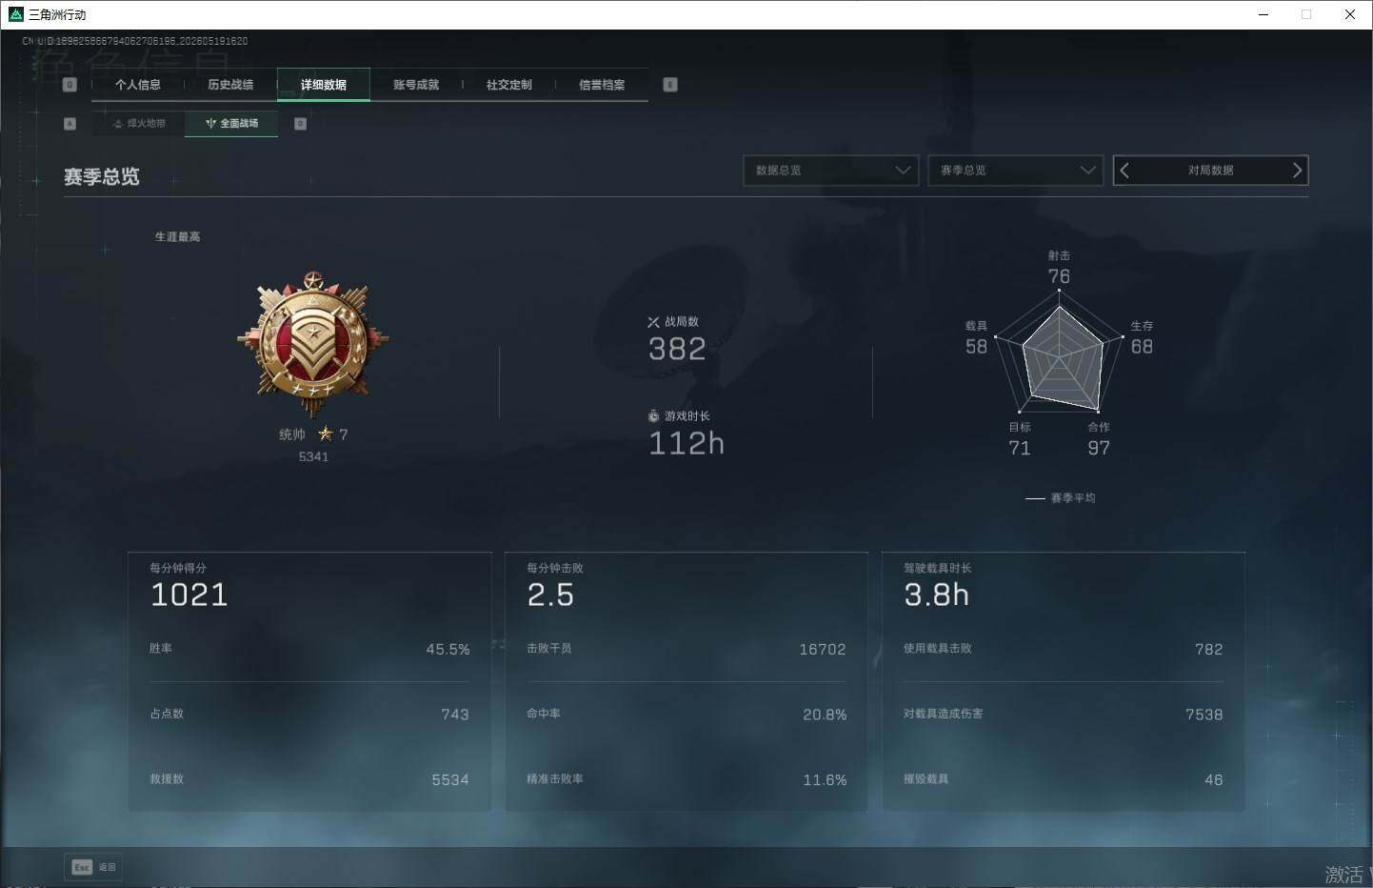Screen dimensions: 1373x888
Task: Click the 每分钟击败 value 2.5
Action: (x=551, y=595)
